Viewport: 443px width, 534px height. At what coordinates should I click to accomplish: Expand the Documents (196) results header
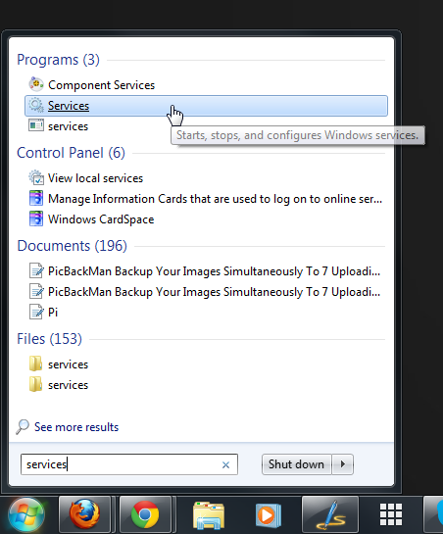[x=72, y=246]
